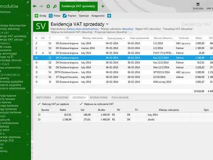Change the Rejestr VAT (dowolny) filter
The image size is (213, 160).
[x=155, y=29]
